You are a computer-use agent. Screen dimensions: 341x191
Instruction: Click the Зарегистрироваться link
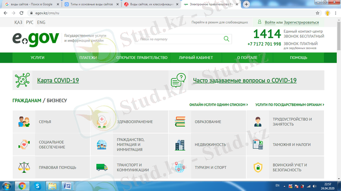coord(301,22)
